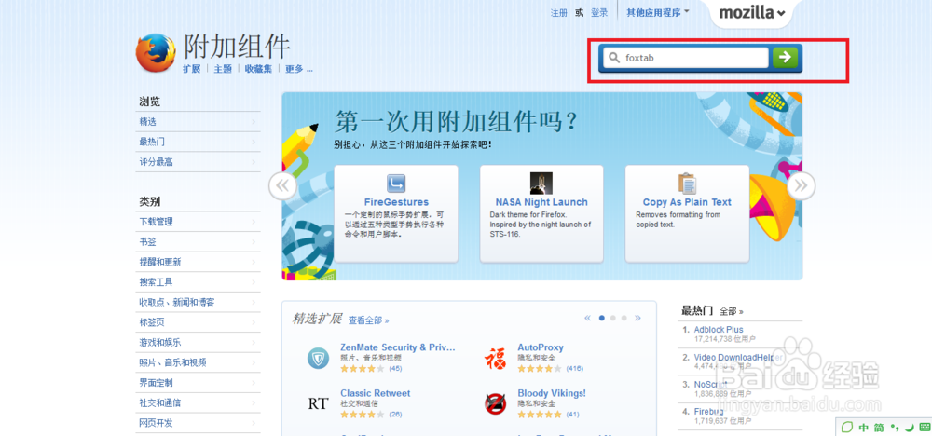
Task: Select the second featured pagination dot
Action: pos(613,318)
